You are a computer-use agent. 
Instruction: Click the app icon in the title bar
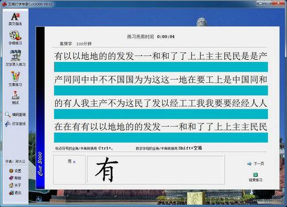point(5,4)
